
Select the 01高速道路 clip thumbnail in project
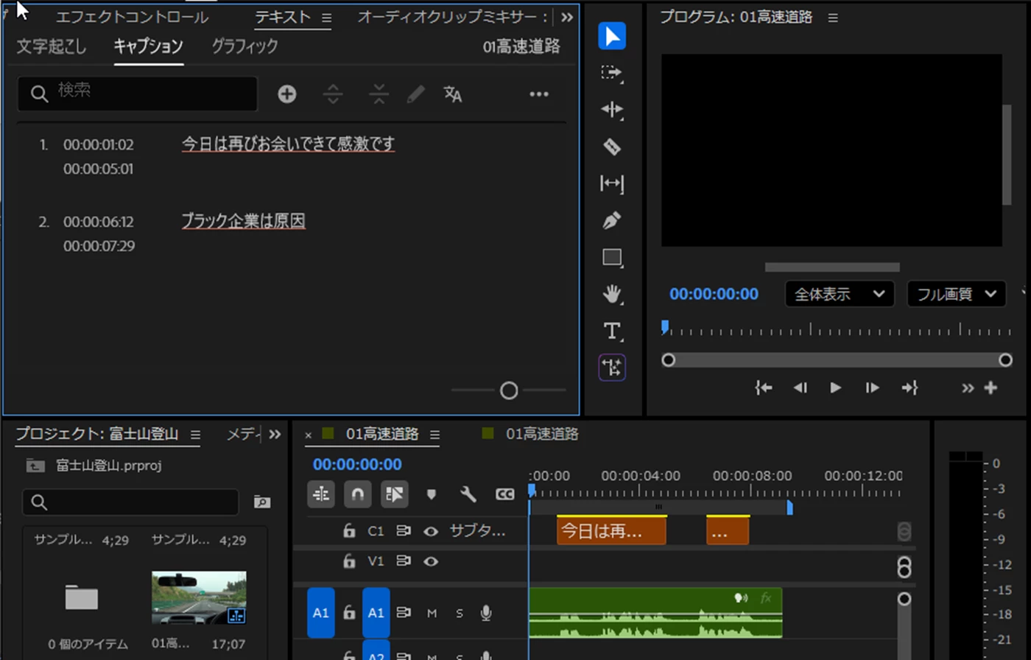tap(199, 597)
